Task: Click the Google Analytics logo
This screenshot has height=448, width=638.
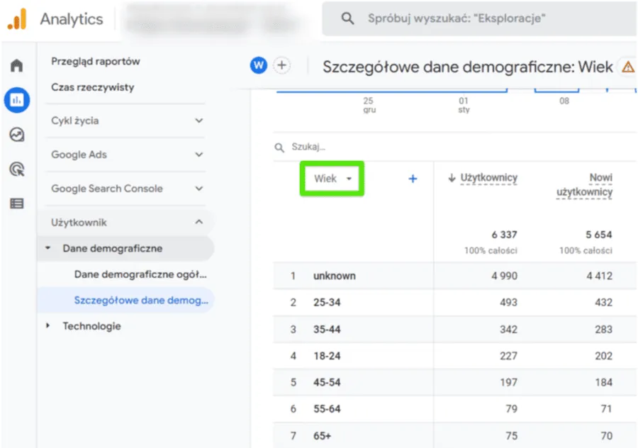Action: pos(17,19)
